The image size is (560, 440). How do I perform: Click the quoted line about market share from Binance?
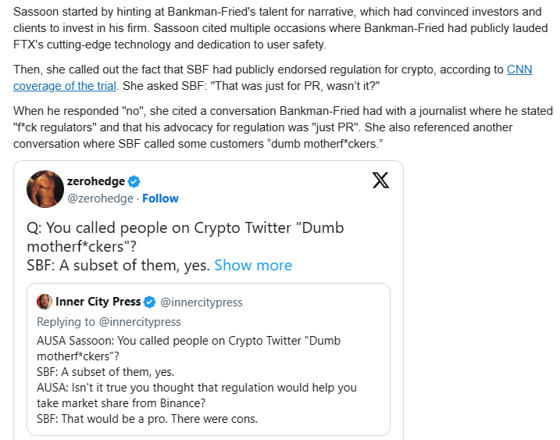pyautogui.click(x=197, y=395)
